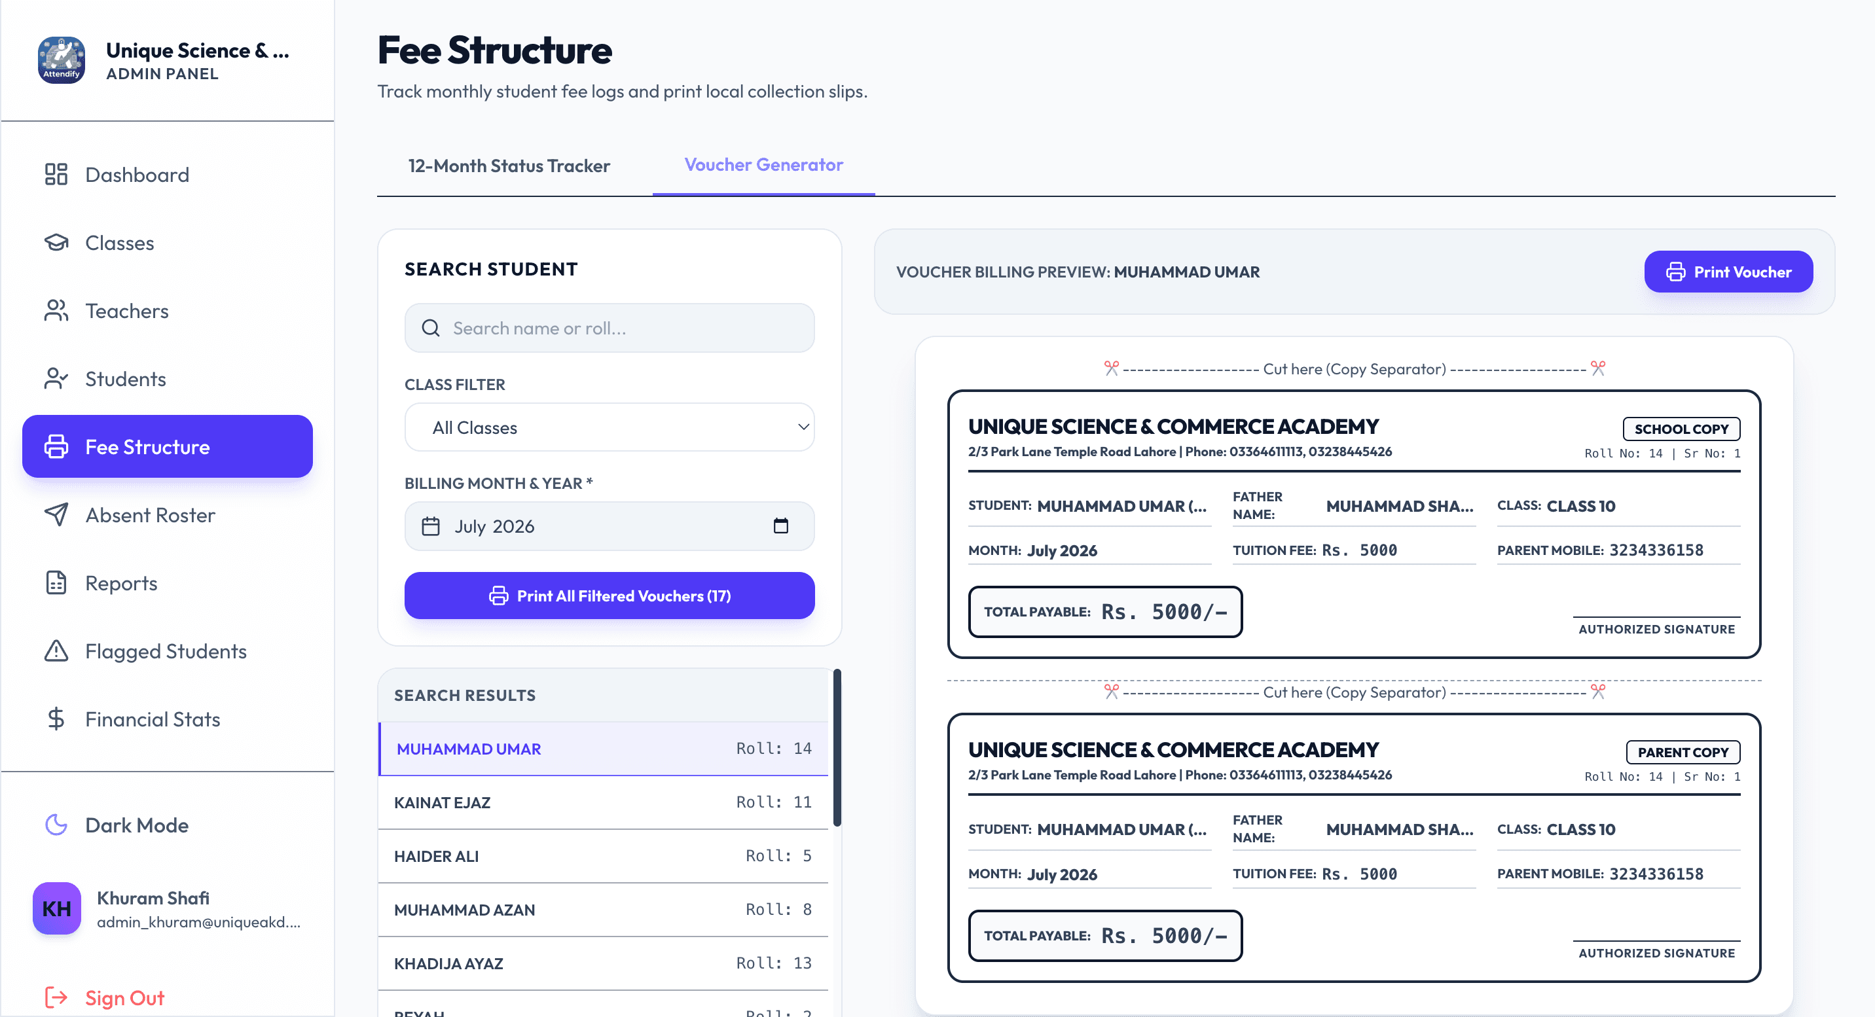Click the Dark Mode moon icon

(56, 825)
